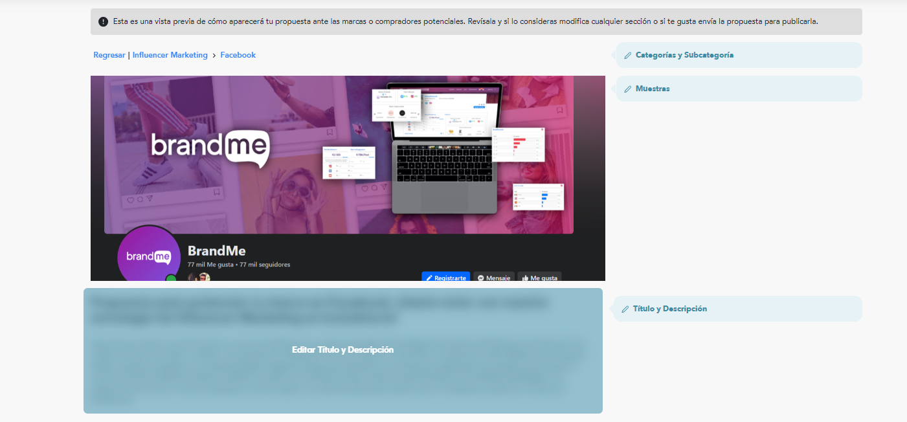Click the breadcrumb chevron before Facebook
Viewport: 907px width, 422px height.
tap(214, 56)
